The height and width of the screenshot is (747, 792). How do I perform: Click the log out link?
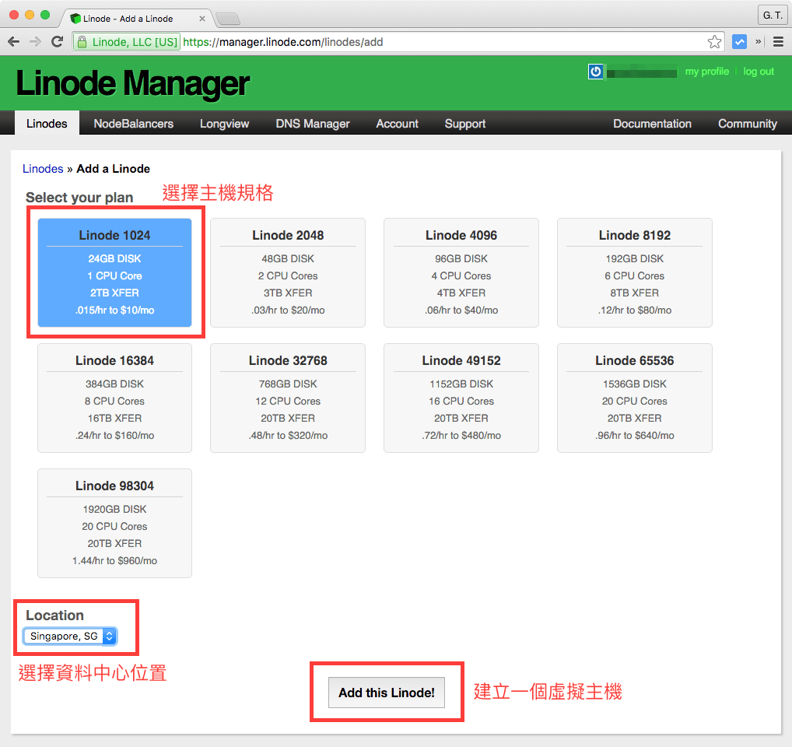[759, 71]
